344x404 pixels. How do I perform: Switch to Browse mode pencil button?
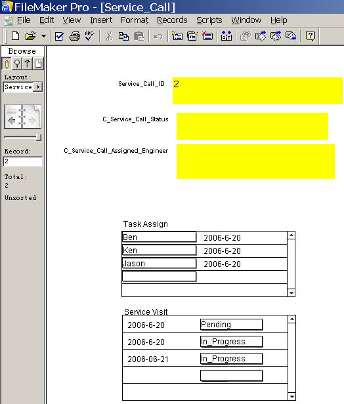[7, 64]
